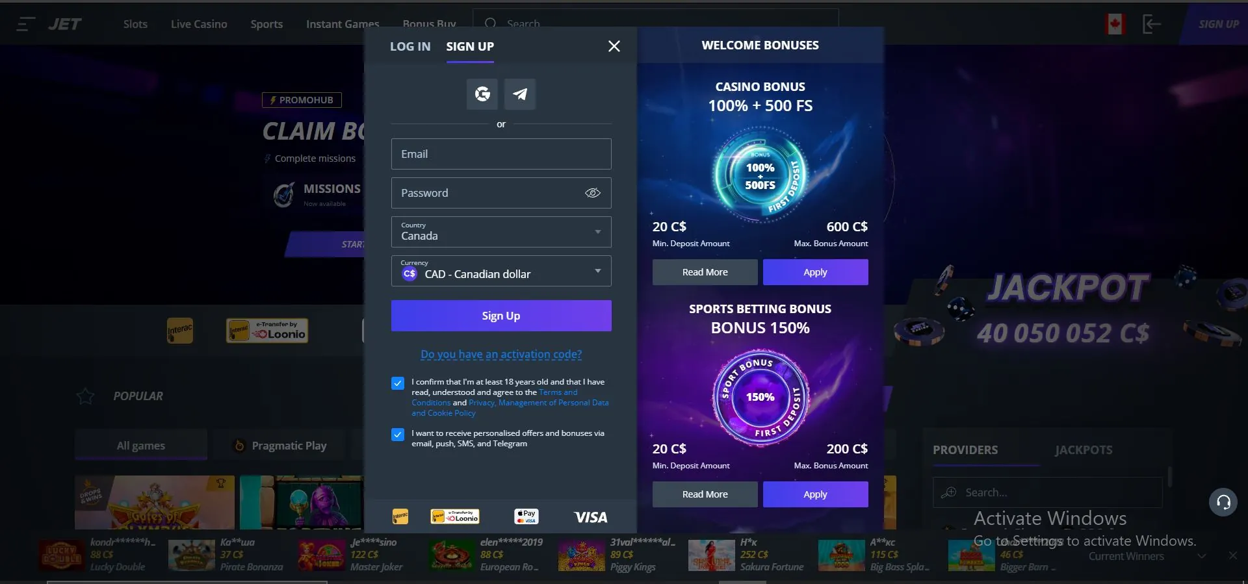1248x584 pixels.
Task: Close the Current Winners bar
Action: [1233, 555]
